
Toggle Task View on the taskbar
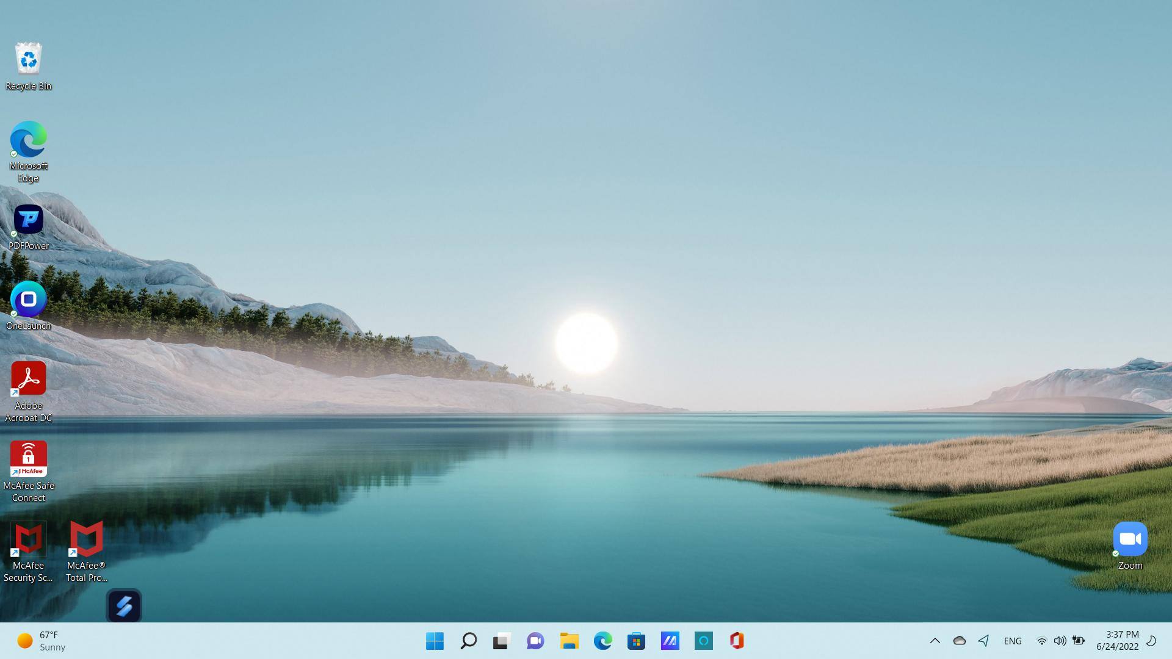pos(502,641)
